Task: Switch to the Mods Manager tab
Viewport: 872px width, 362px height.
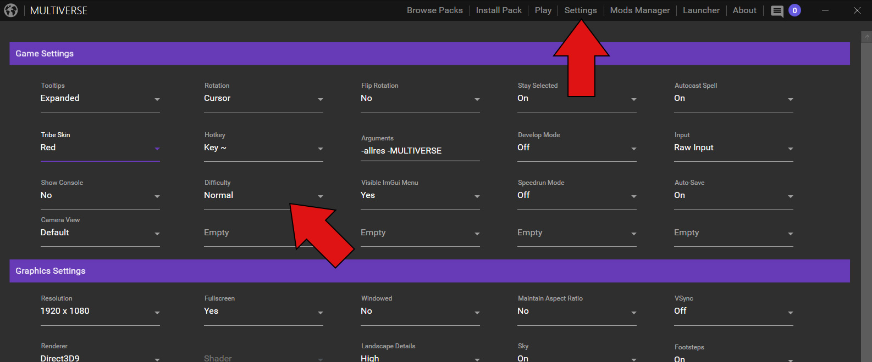Action: 640,10
